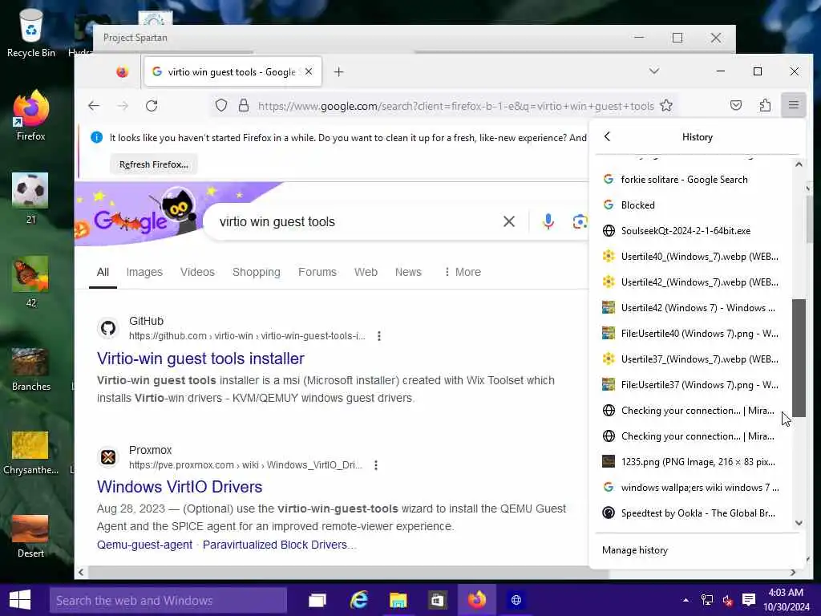This screenshot has width=821, height=616.
Task: Open the Windows Start button
Action: (20, 600)
